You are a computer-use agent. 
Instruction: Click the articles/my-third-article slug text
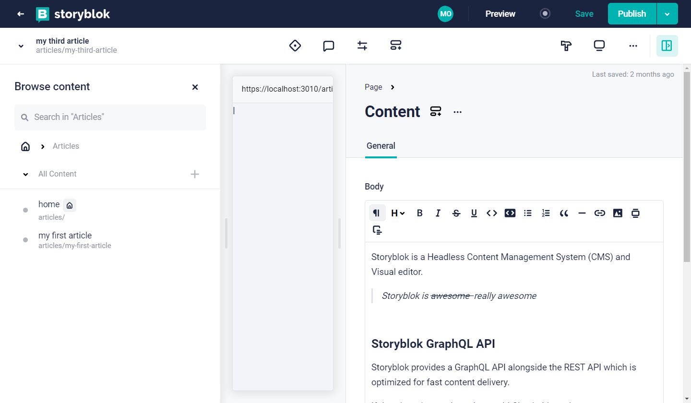(x=76, y=50)
